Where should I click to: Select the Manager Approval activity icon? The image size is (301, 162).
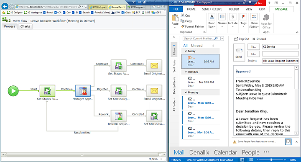click(83, 91)
